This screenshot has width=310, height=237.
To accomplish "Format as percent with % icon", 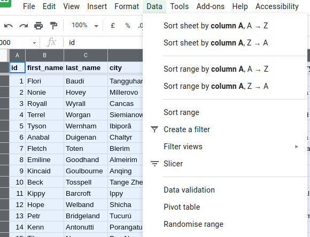I will (x=128, y=26).
